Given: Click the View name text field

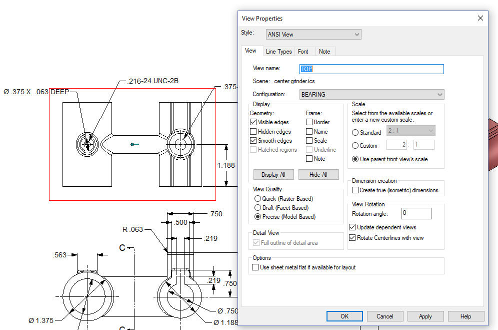Looking at the screenshot, I should click(x=371, y=69).
